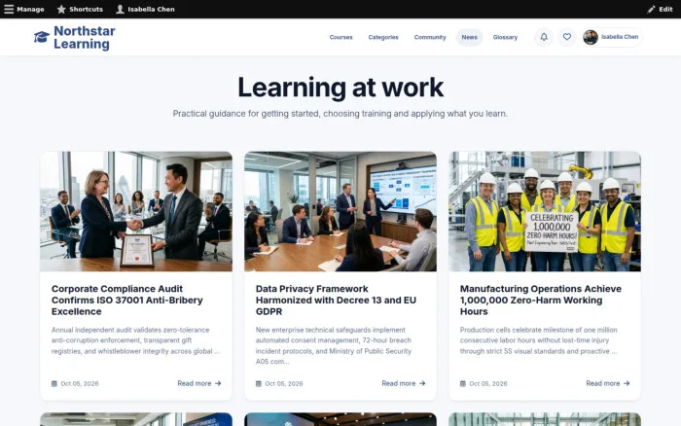Click the Edit label in the admin toolbar

(x=665, y=9)
